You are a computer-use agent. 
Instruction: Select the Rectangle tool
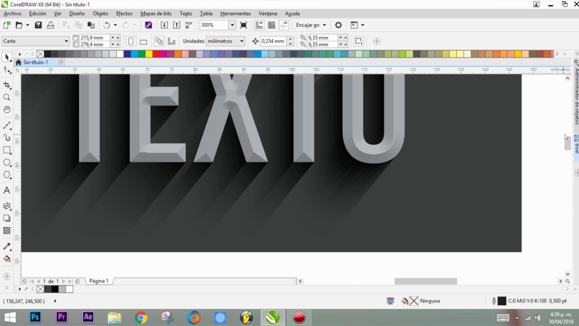click(7, 150)
